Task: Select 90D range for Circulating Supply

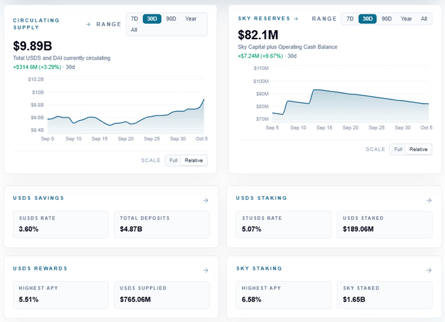Action: pos(171,19)
